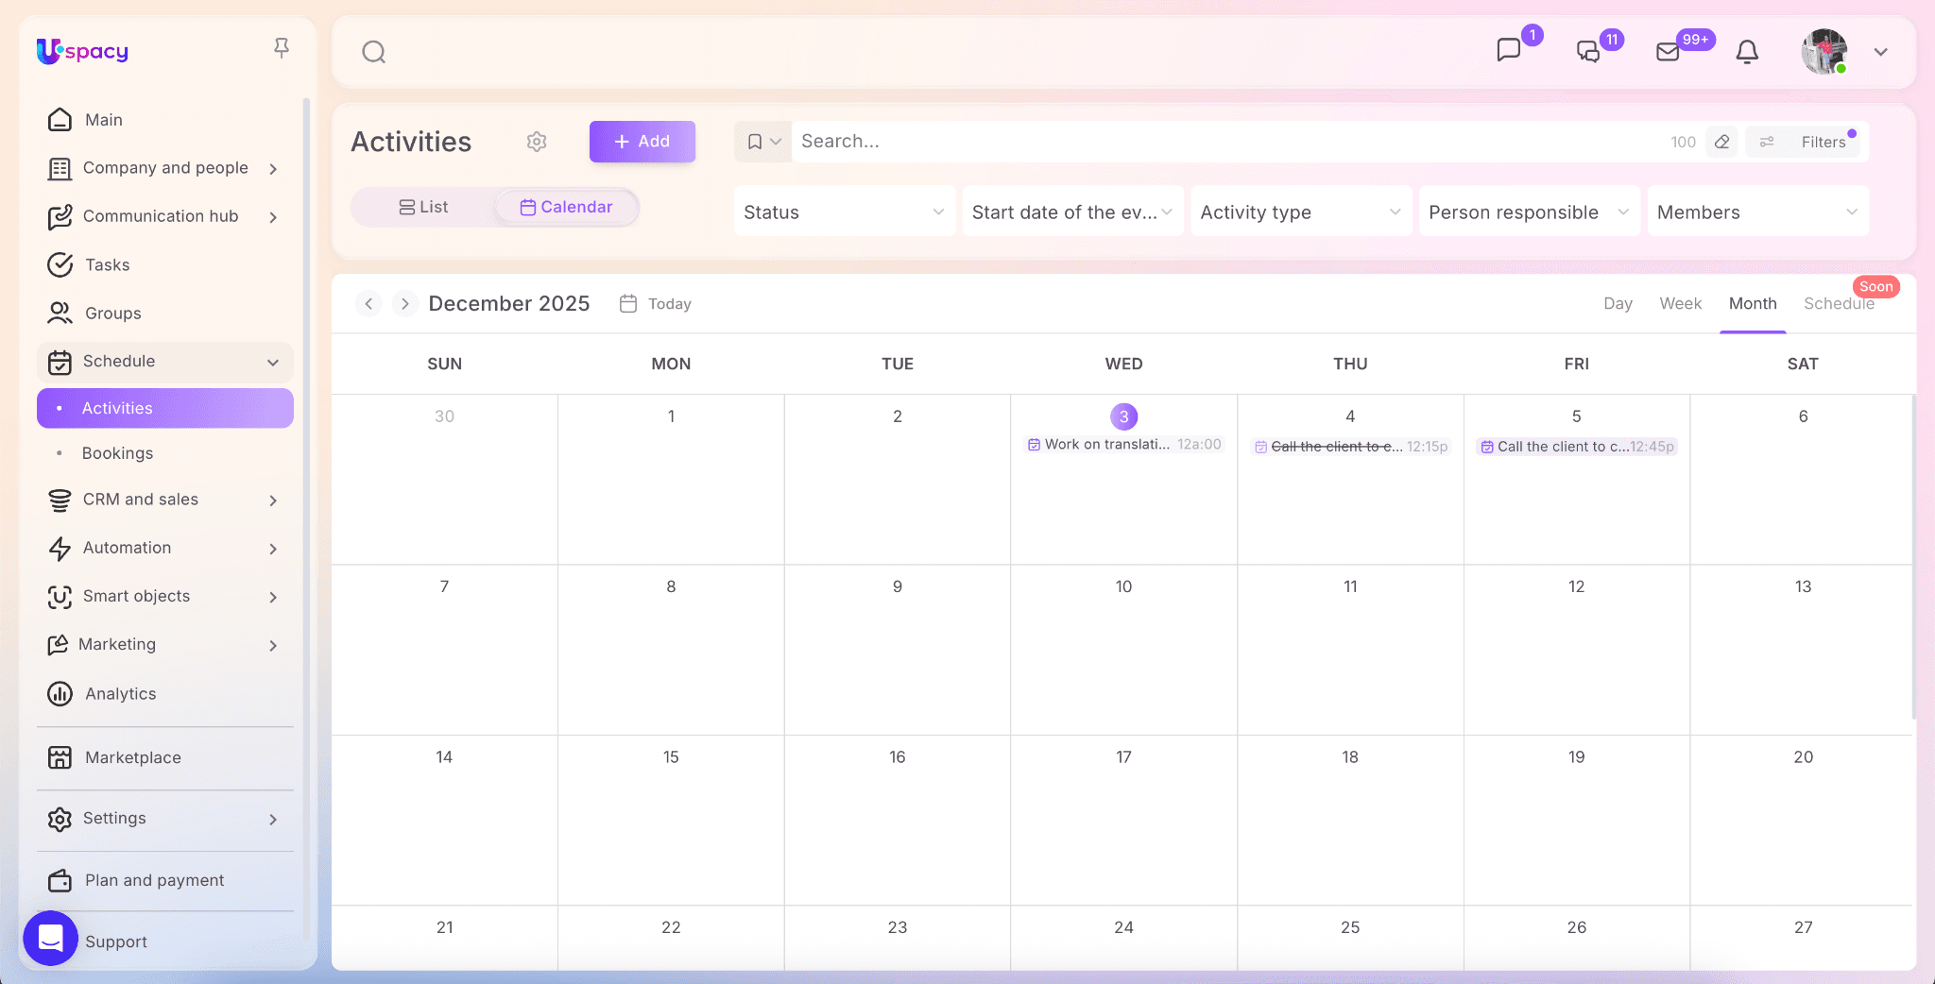The image size is (1935, 984).
Task: Open the chat messages icon with 1 badge
Action: point(1509,50)
